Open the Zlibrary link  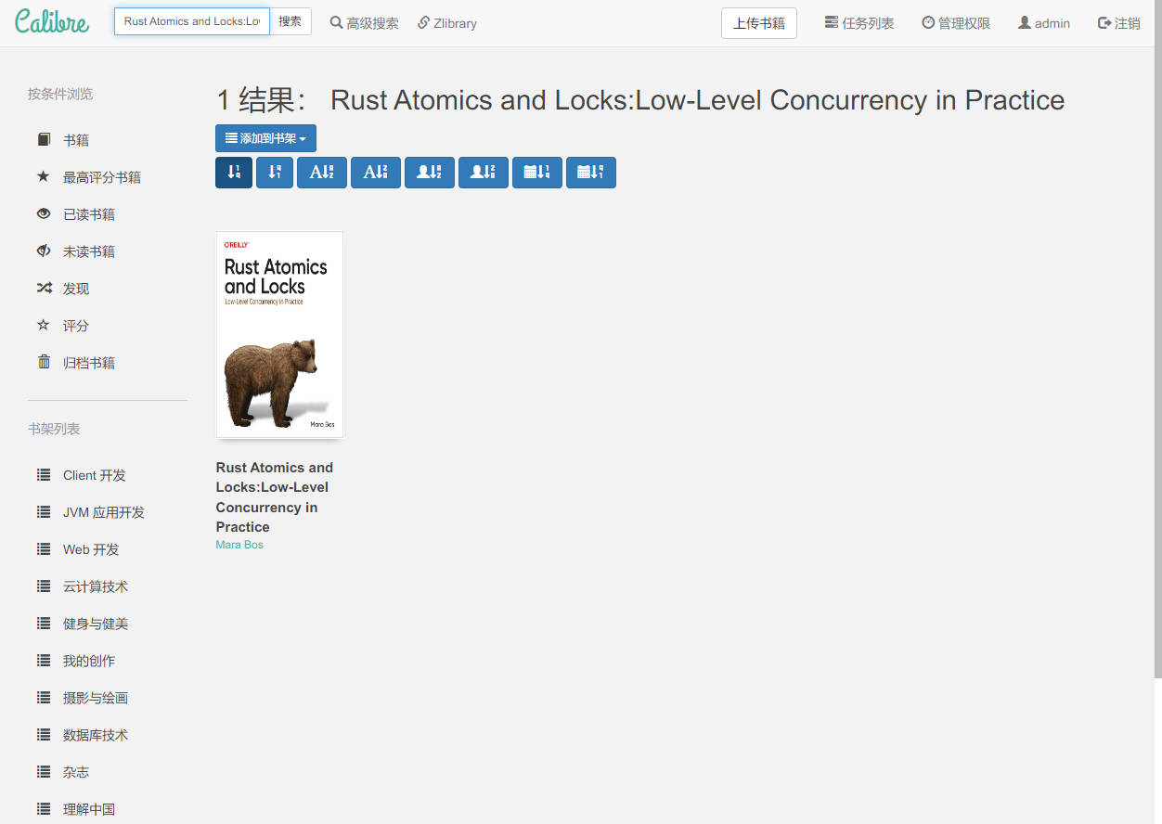pos(447,23)
